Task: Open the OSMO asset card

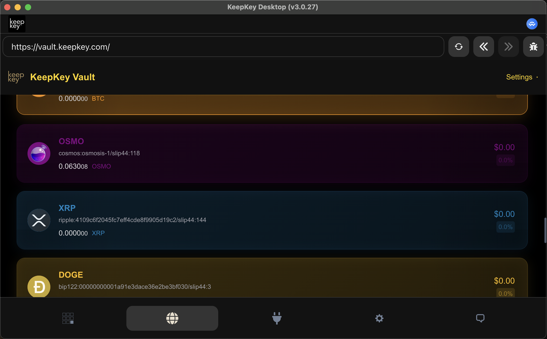Action: tap(272, 153)
